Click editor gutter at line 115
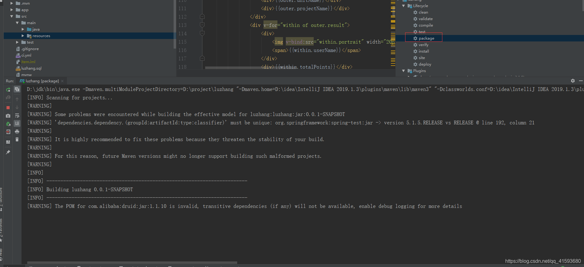Viewport: 584px width, 267px height. (x=183, y=42)
